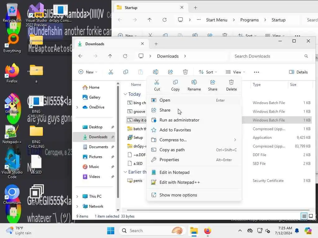Open the Windows Start button

111,231
